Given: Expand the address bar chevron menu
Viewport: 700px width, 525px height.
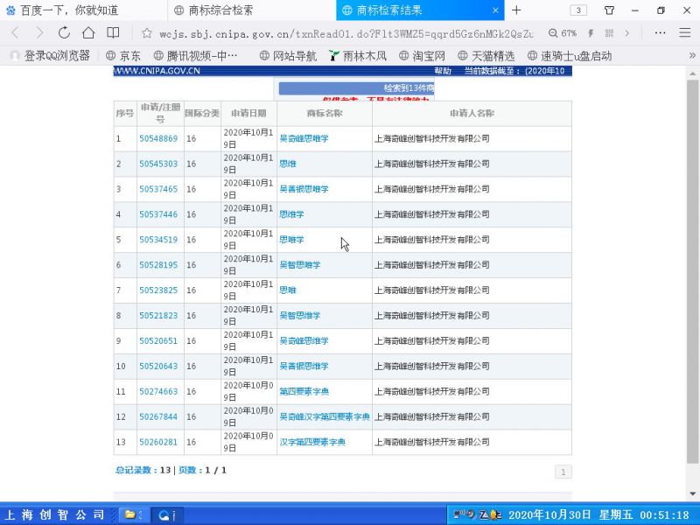Looking at the screenshot, I should point(626,32).
